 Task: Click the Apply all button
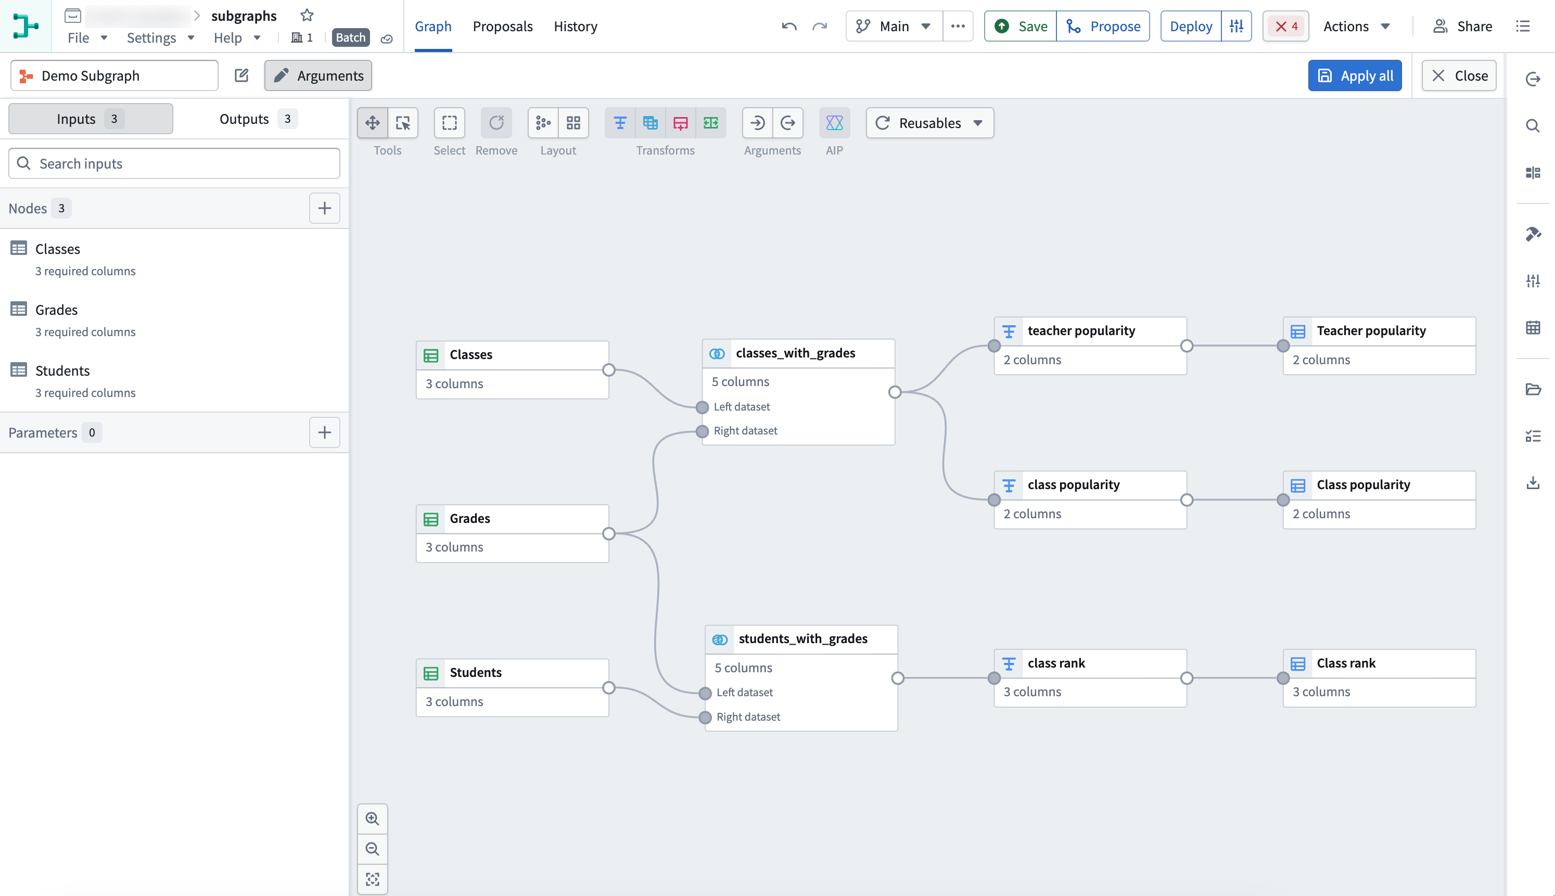(1355, 75)
